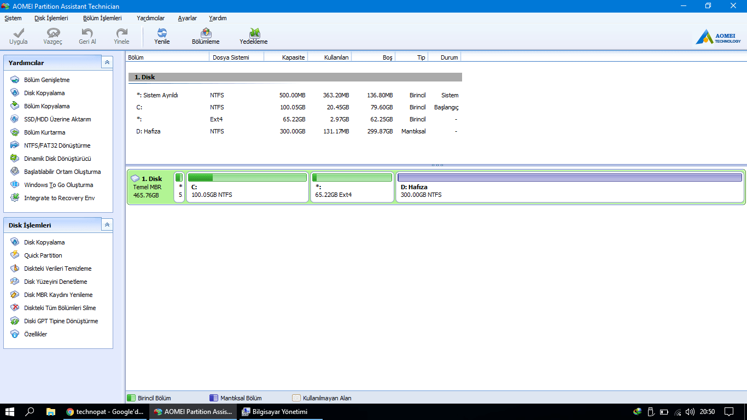Sort by the Boş column header
The image size is (747, 420).
coord(373,57)
